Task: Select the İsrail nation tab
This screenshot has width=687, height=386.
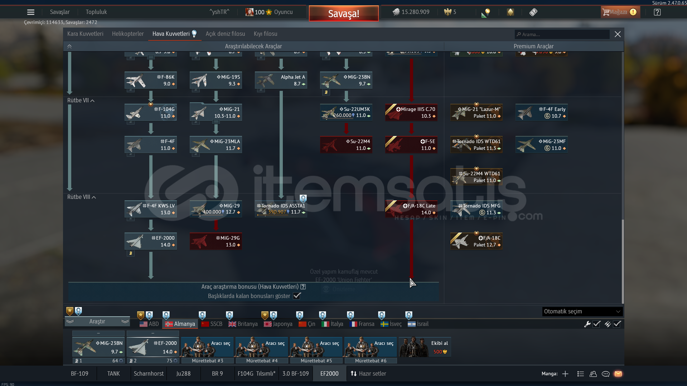Action: pyautogui.click(x=418, y=324)
